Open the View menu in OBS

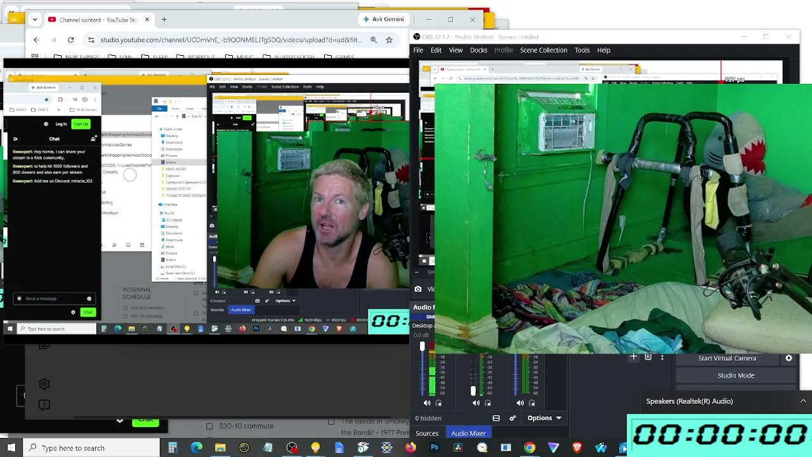455,50
